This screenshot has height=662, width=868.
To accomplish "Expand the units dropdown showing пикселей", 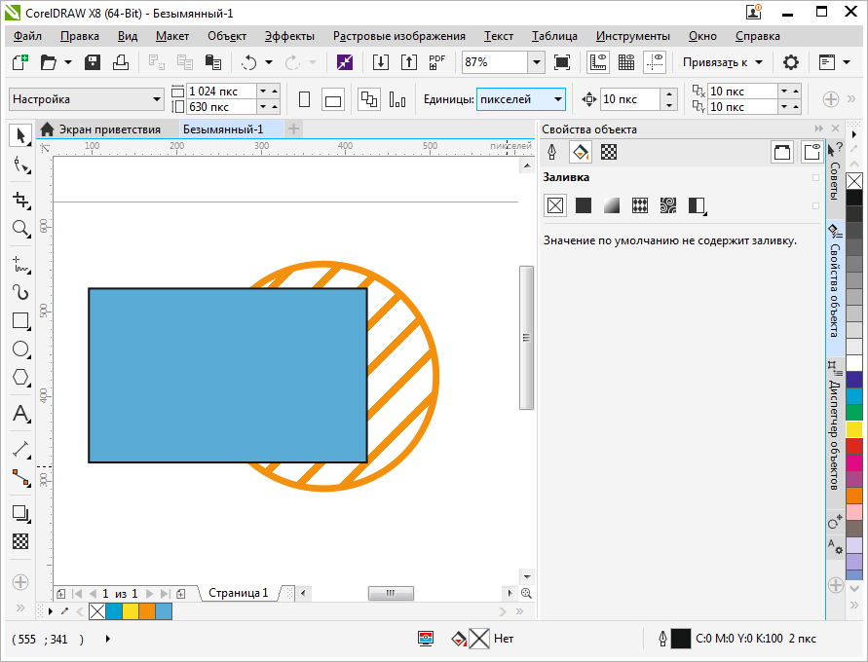I will click(557, 99).
